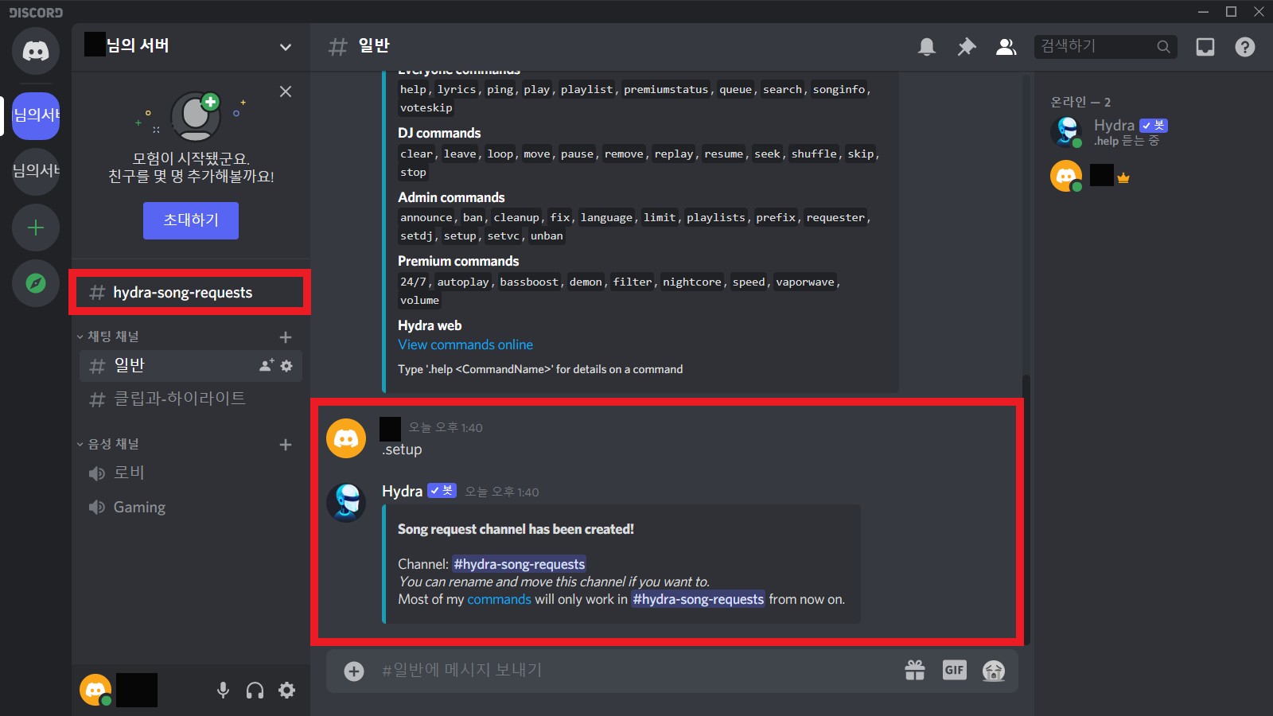
Task: Click own user avatar in bottom panel
Action: click(95, 690)
